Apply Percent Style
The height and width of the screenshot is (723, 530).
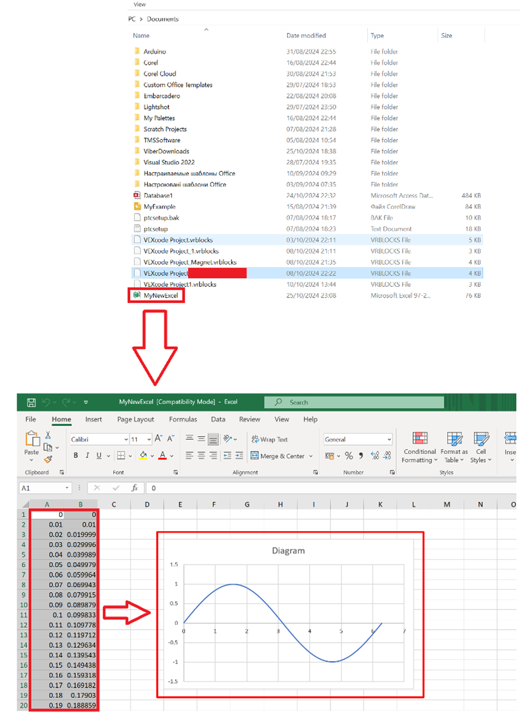point(349,456)
